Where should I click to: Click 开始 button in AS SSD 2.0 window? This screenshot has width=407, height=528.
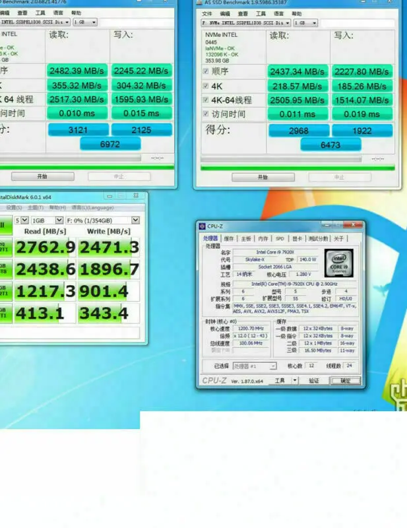(42, 176)
